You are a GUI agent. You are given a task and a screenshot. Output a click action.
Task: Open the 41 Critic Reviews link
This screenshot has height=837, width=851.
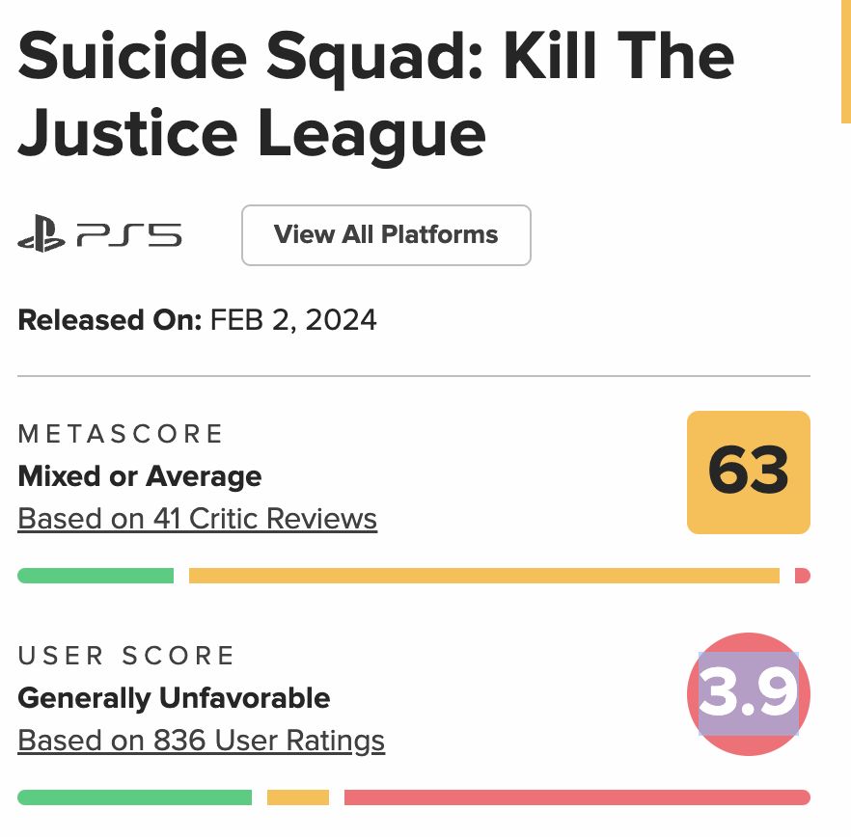[x=198, y=519]
